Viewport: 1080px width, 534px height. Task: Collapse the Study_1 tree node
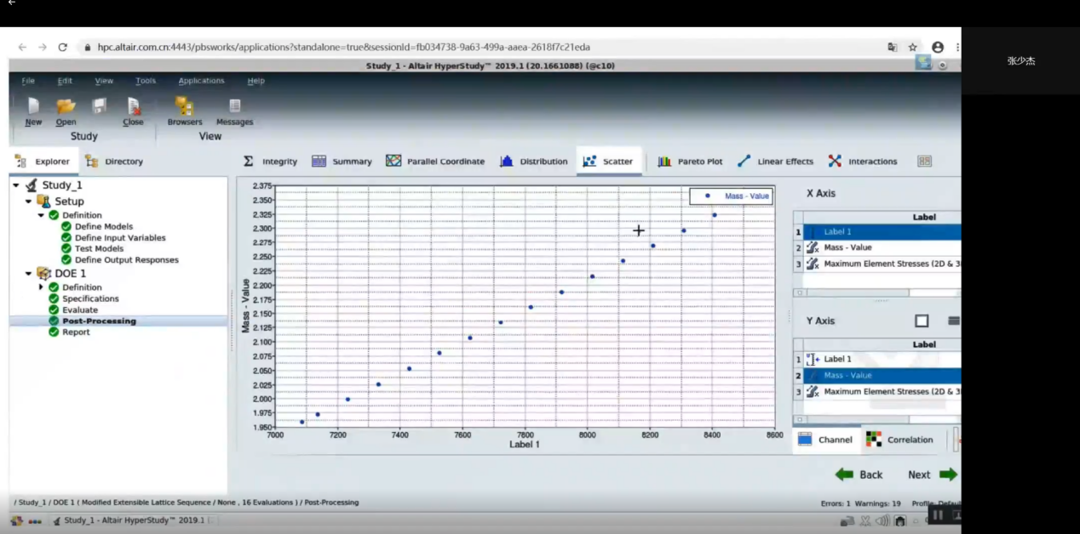tap(16, 185)
